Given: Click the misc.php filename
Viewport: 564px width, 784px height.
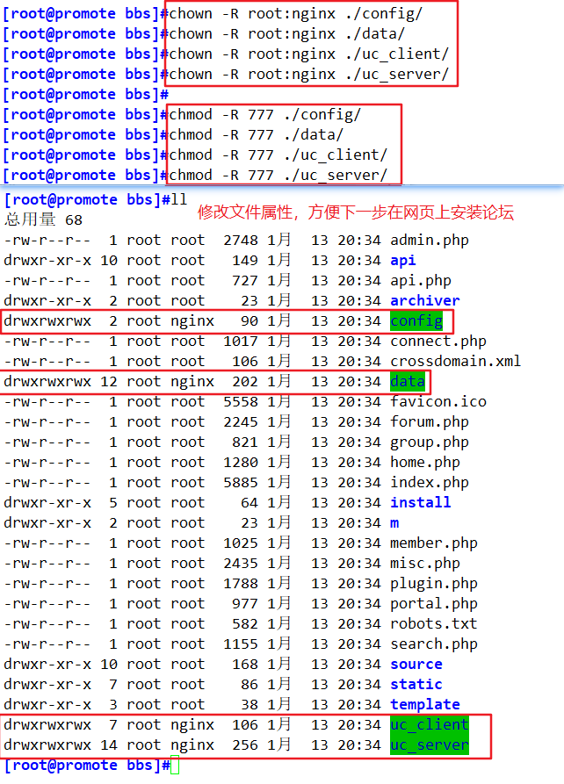Looking at the screenshot, I should [425, 564].
